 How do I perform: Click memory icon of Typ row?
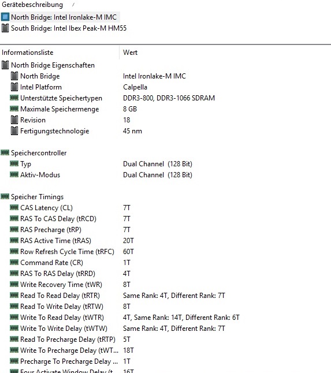(14, 163)
